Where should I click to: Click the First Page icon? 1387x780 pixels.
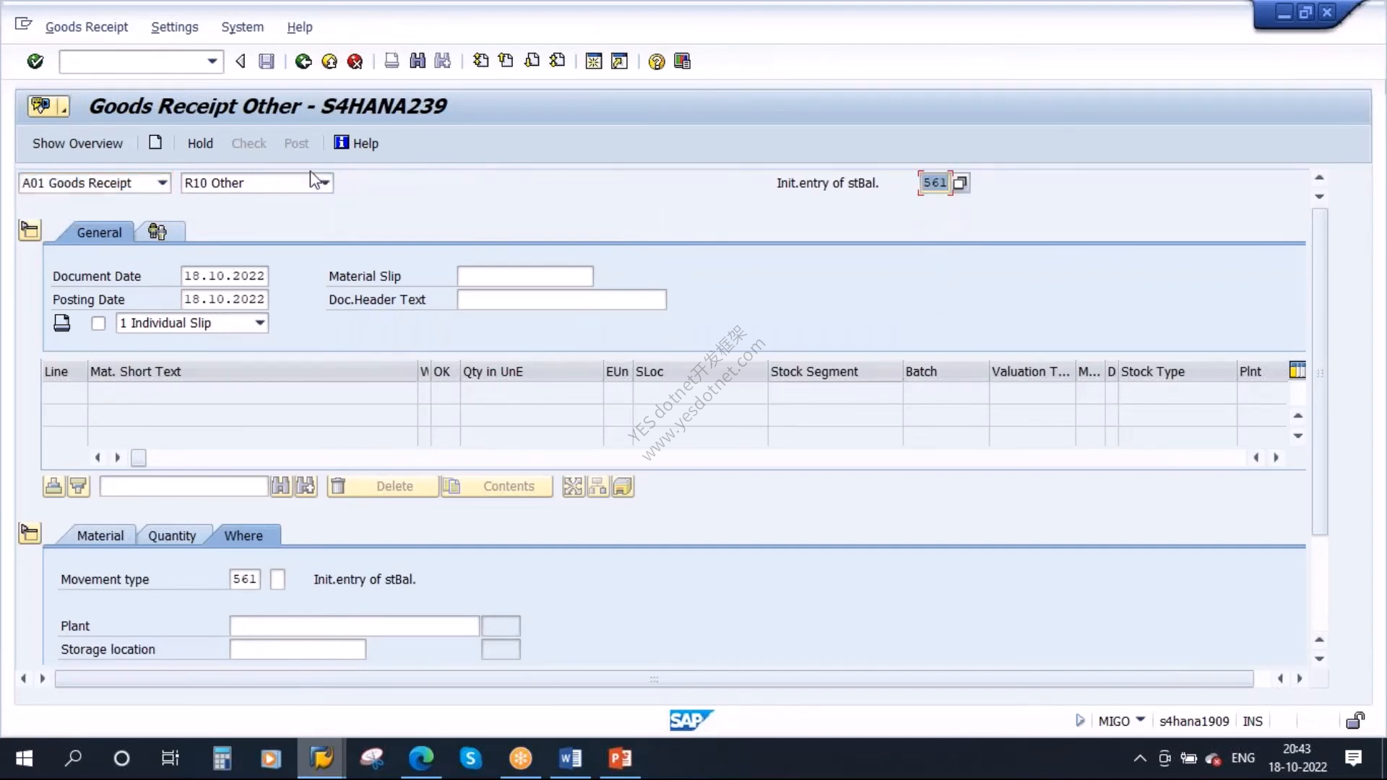pos(480,61)
